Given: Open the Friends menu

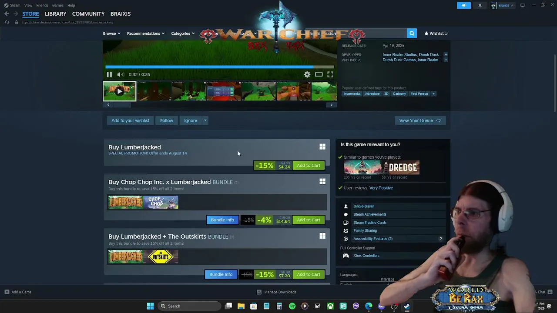Looking at the screenshot, I should pos(42,5).
